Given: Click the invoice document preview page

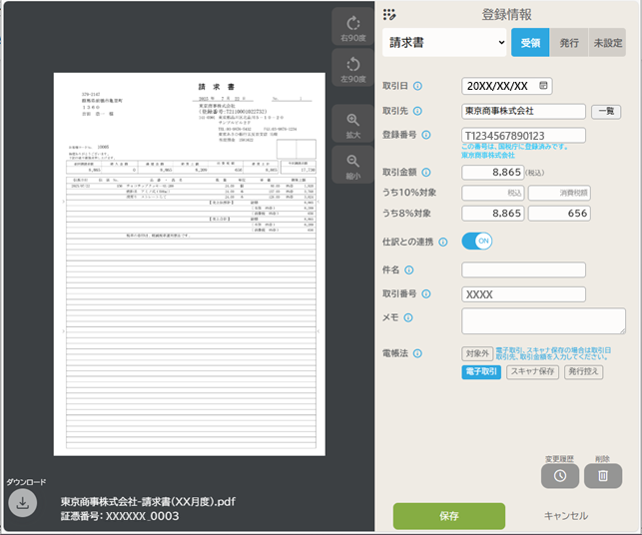Looking at the screenshot, I should click(189, 265).
